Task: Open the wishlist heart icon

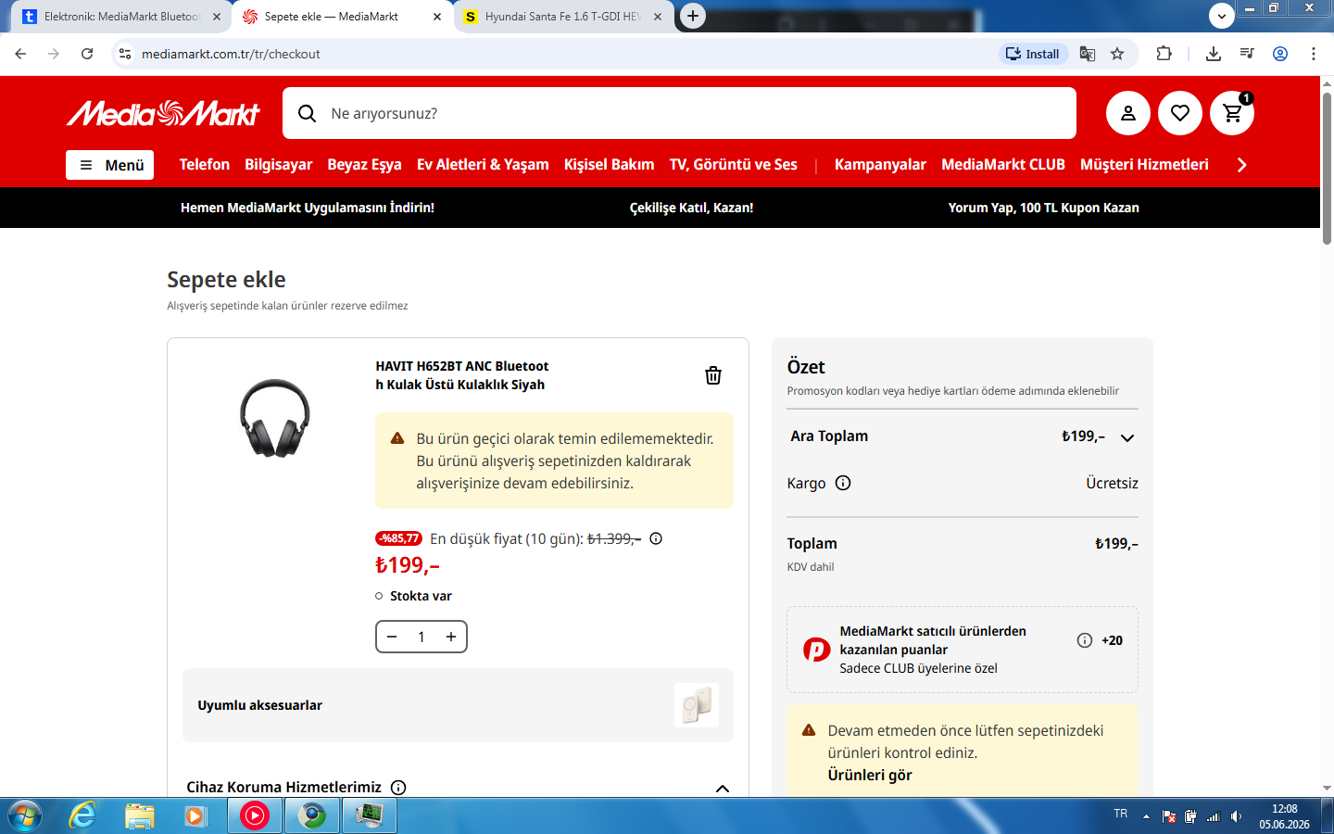Action: tap(1179, 113)
